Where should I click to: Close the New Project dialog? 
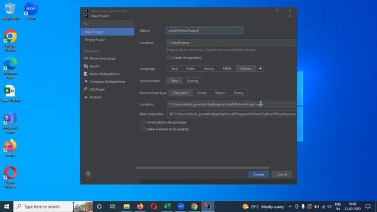click(x=290, y=16)
